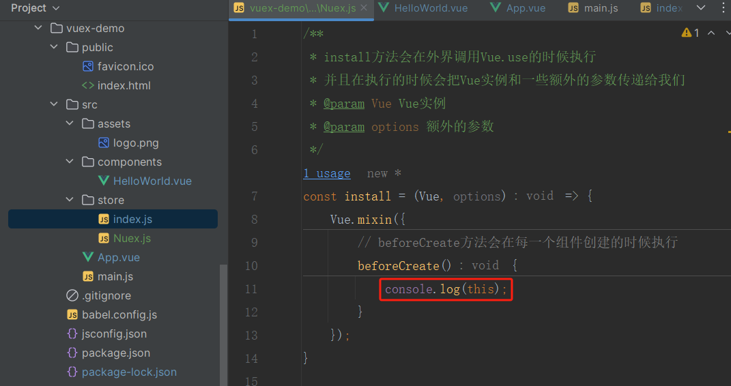The image size is (731, 386).
Task: Open Nuex.js from project tree
Action: click(x=132, y=239)
